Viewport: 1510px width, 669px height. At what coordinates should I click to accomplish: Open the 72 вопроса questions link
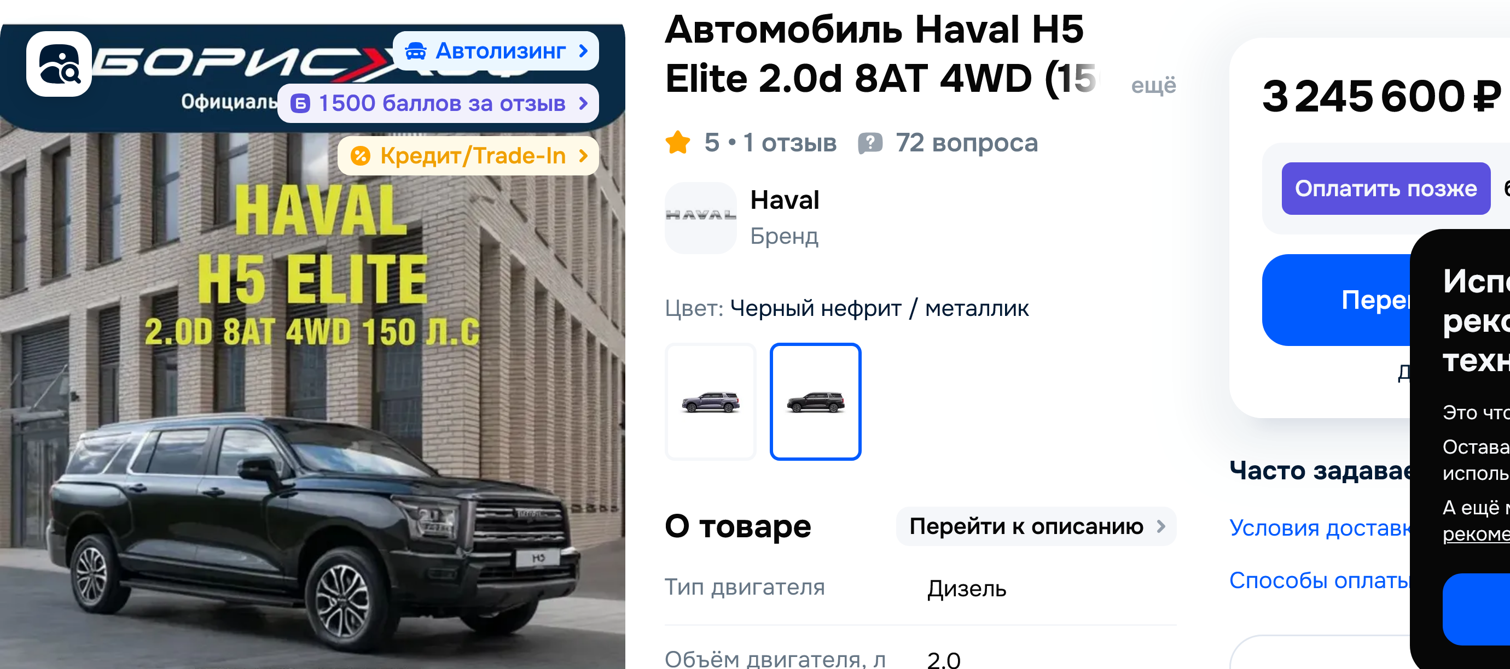(966, 143)
